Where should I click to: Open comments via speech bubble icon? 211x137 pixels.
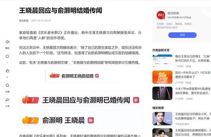click(x=7, y=56)
